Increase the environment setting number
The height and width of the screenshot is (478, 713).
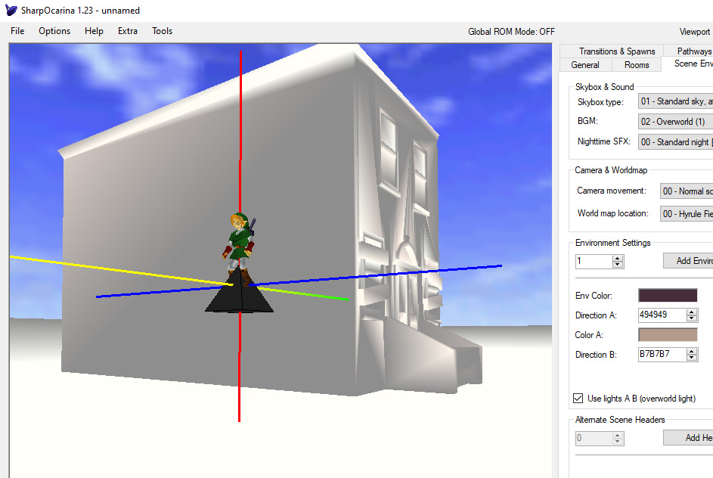point(618,259)
